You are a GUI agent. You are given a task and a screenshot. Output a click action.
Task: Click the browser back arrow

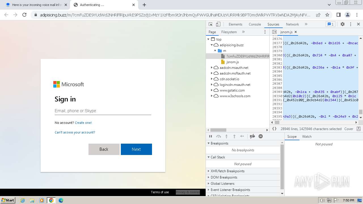tap(6, 15)
